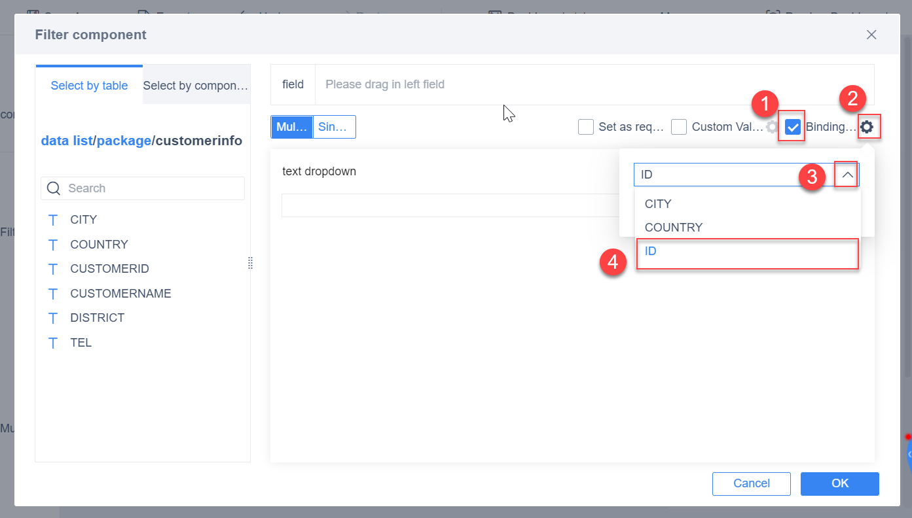
Task: Open the Select by table tab
Action: 89,86
